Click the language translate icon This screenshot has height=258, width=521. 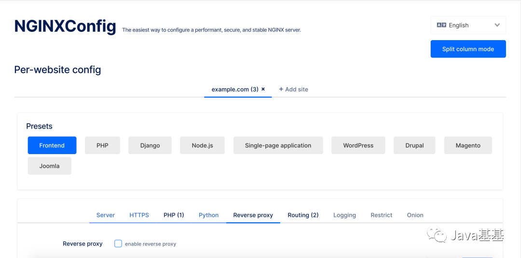tap(441, 25)
